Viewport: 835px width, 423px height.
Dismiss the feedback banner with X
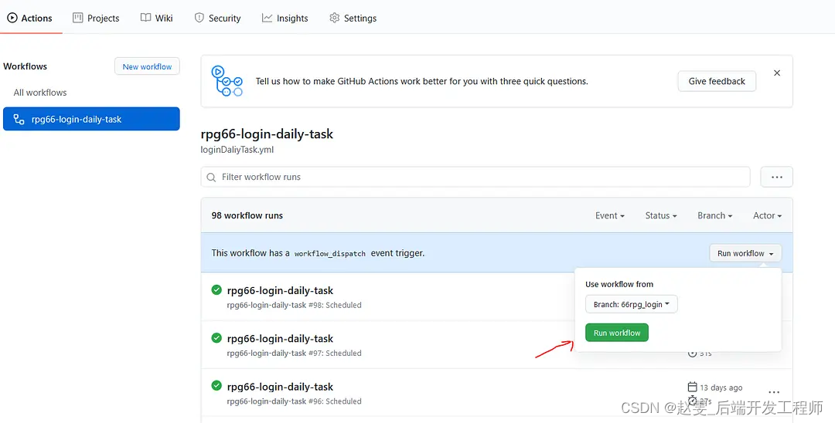[x=777, y=73]
